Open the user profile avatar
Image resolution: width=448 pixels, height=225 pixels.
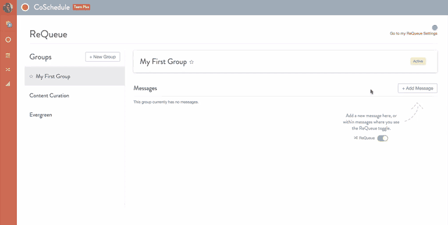[8, 8]
